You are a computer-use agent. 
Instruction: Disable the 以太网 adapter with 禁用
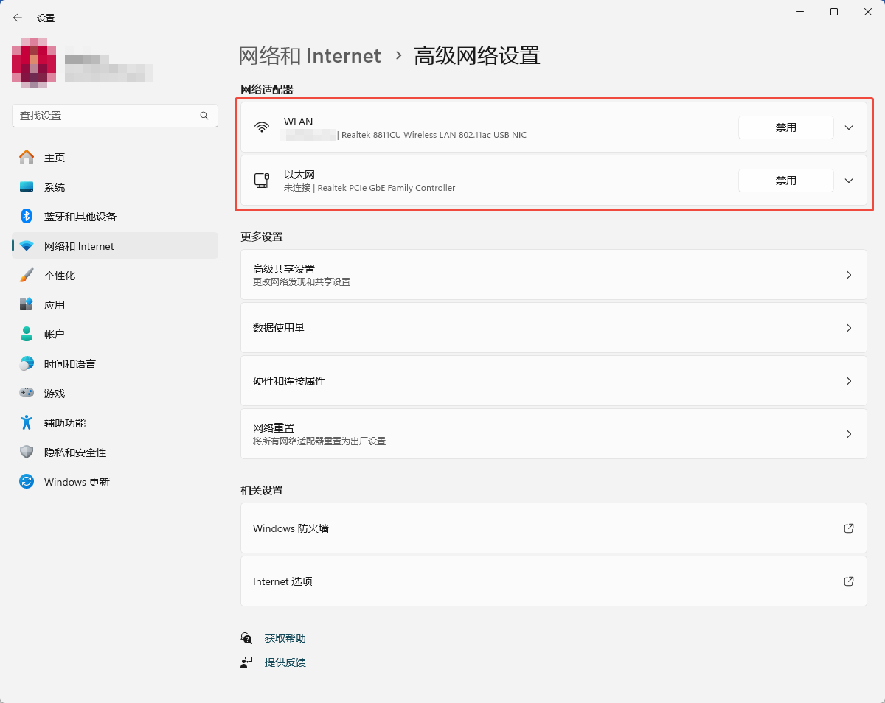click(x=785, y=181)
